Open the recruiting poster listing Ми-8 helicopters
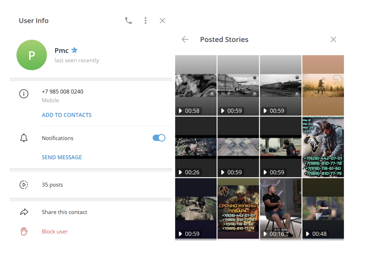Screen dimensions: 368x254 click(x=323, y=147)
